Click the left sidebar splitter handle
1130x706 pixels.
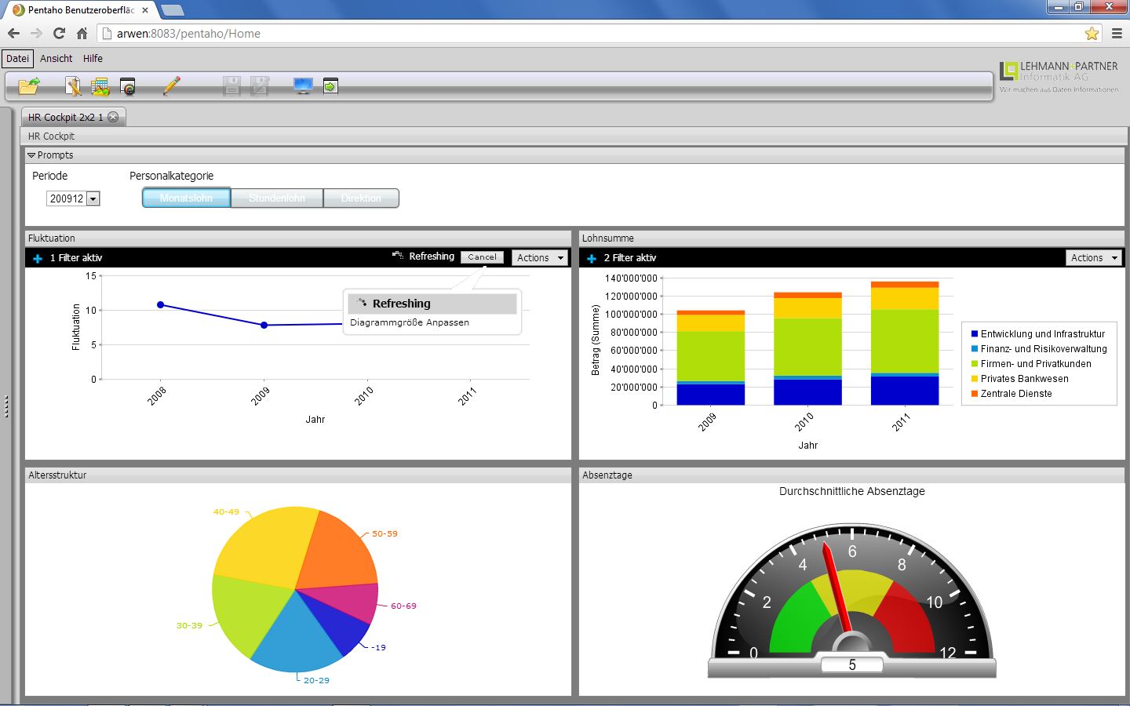coord(6,406)
